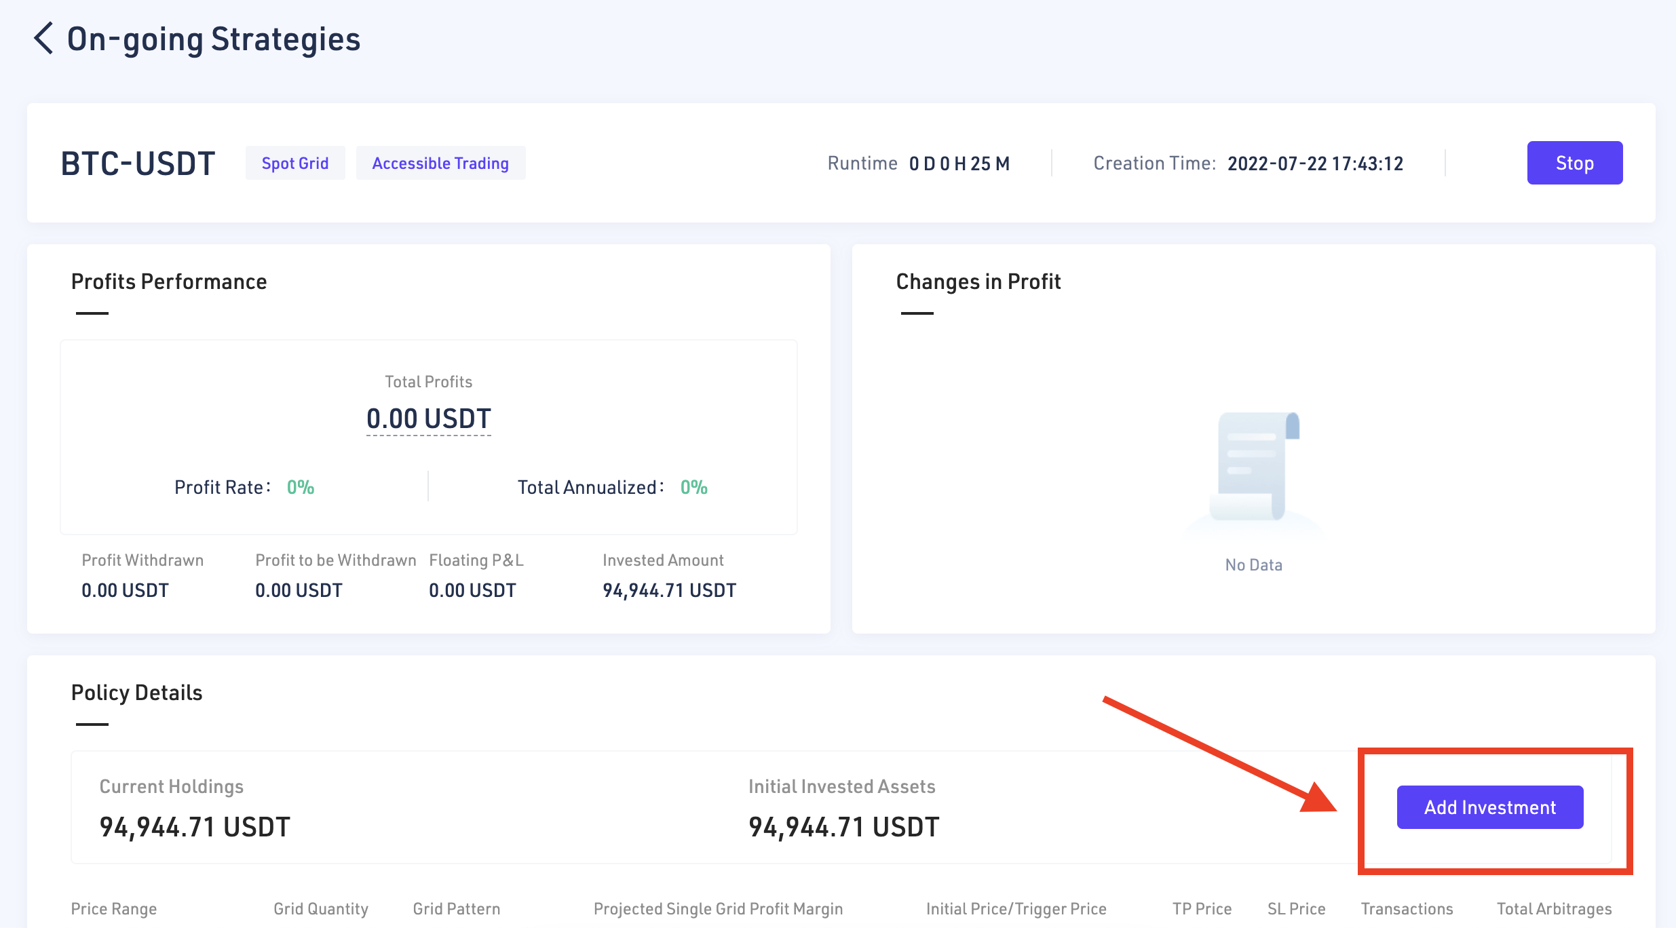Click the Initial Invested Assets amount
Screen dimensions: 1676x928
[x=843, y=827]
